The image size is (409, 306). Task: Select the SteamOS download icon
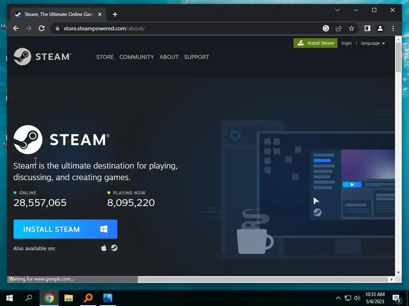tap(114, 248)
